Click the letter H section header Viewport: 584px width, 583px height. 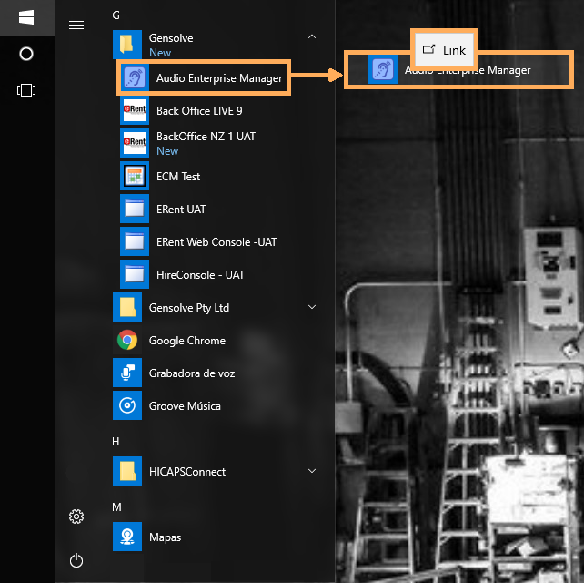(x=116, y=441)
